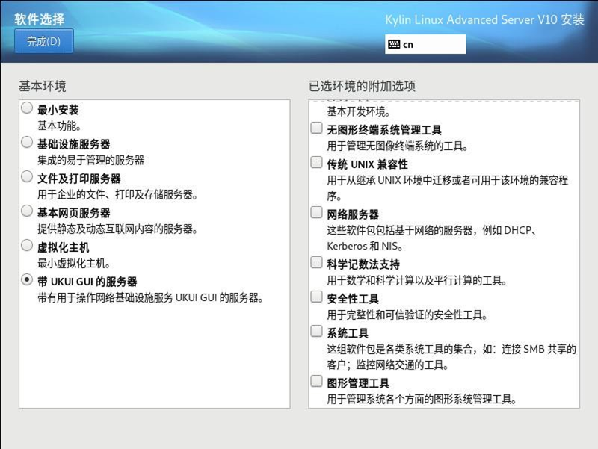Image resolution: width=598 pixels, height=449 pixels.
Task: Click the 完成(D) done button
Action: click(x=44, y=41)
